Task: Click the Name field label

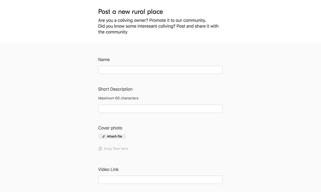Action: pos(104,60)
